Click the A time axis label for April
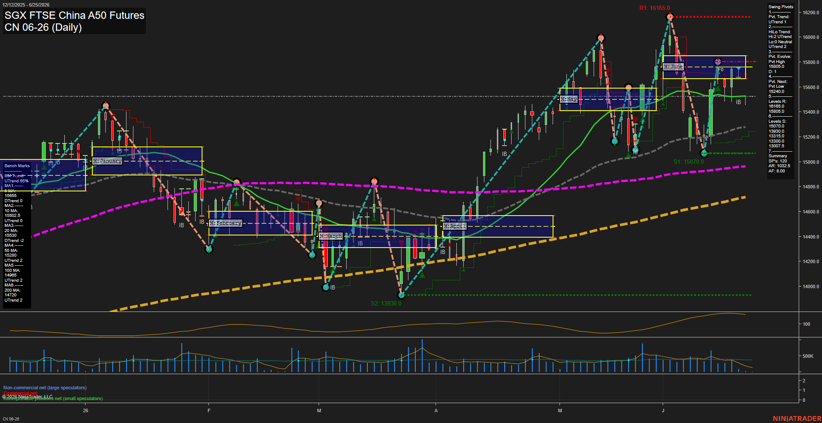This screenshot has height=423, width=822. coord(436,410)
